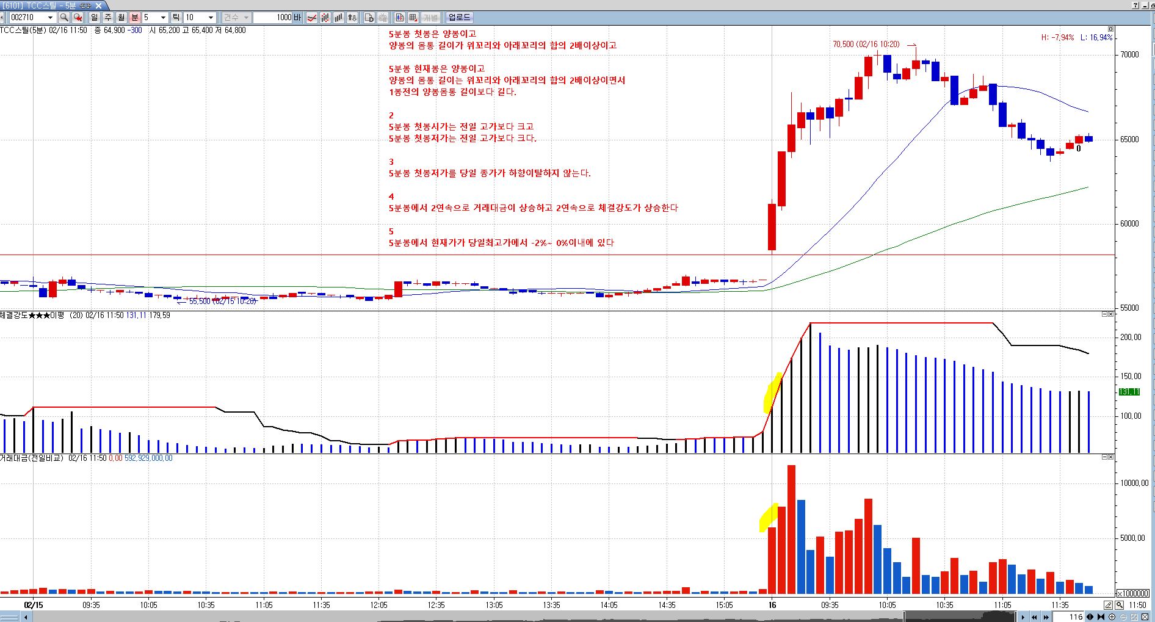The width and height of the screenshot is (1155, 622).
Task: Click the zoom-in plus icon at bottom right
Action: click(x=1112, y=617)
